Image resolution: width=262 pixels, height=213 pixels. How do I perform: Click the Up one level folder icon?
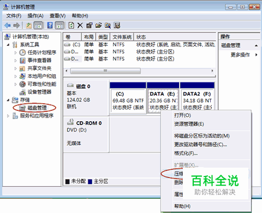(x=28, y=26)
